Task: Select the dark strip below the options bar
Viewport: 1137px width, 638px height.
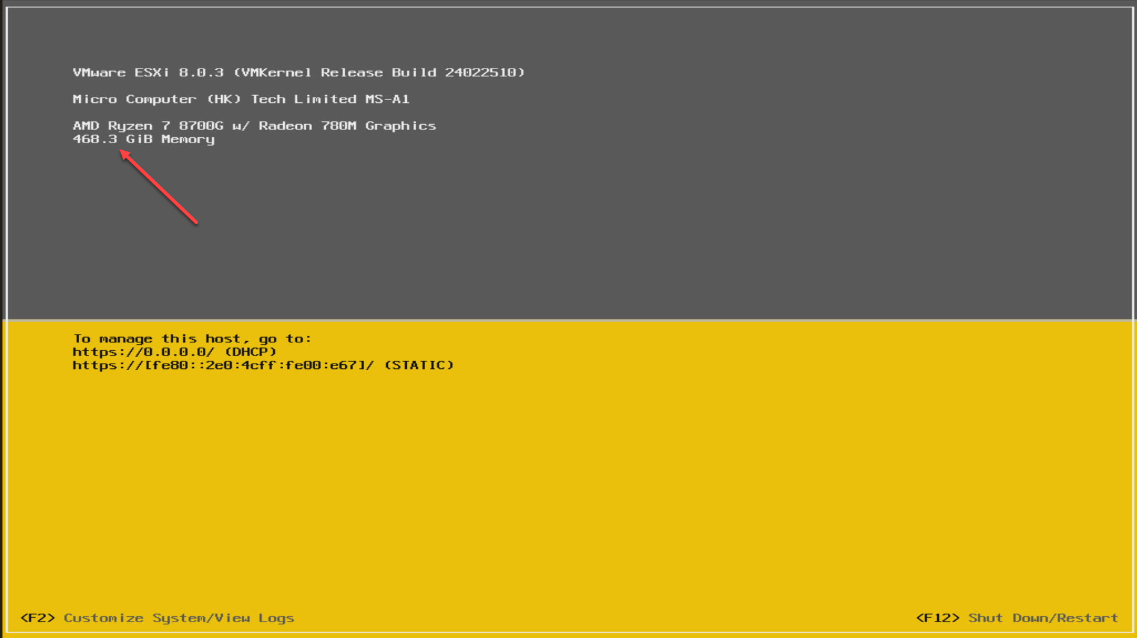Action: click(568, 634)
